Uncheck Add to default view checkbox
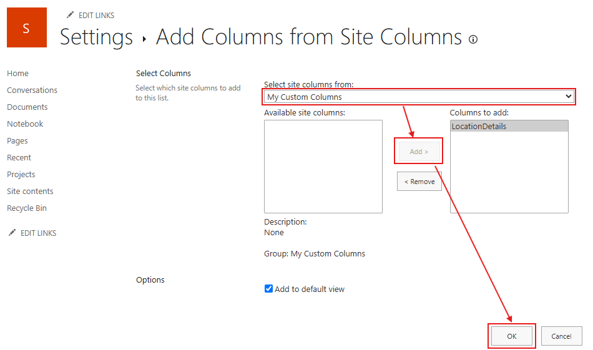This screenshot has width=593, height=350. pos(269,289)
